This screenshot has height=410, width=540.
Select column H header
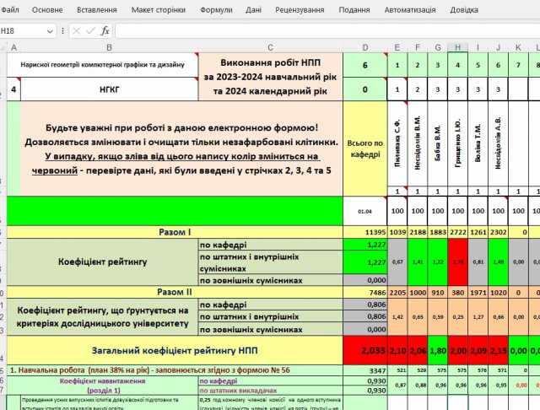pos(457,47)
